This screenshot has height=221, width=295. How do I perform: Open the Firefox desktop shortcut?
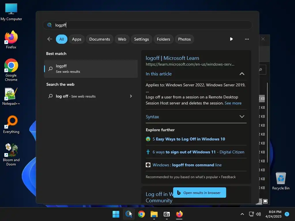coord(11,40)
